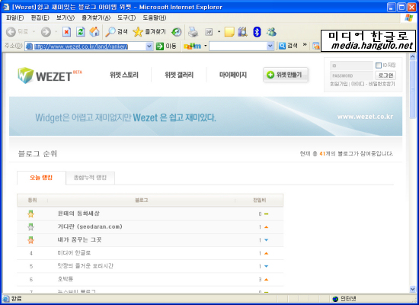419x305 pixels.
Task: Click the yellow note icon in toolbar
Action: [x=229, y=32]
